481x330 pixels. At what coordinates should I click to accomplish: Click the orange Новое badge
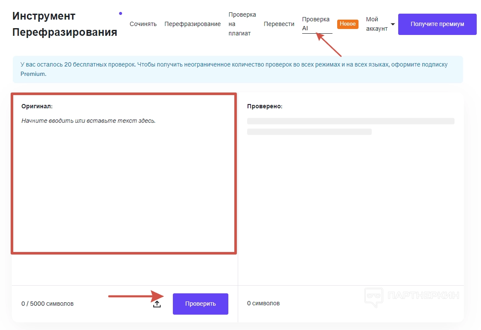[x=347, y=24]
